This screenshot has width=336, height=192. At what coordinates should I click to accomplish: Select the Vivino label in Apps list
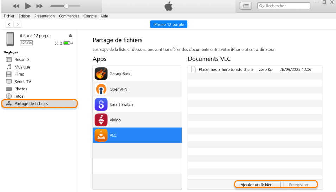(115, 120)
